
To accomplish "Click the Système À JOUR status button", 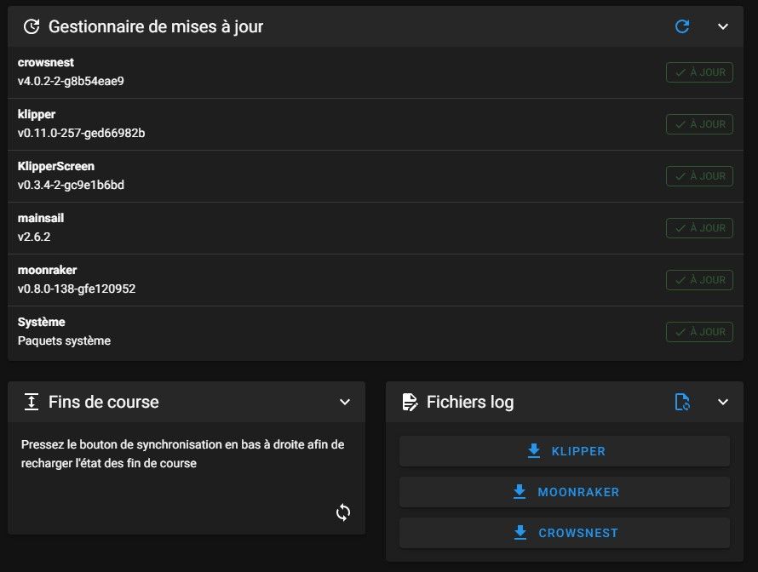I will click(x=699, y=332).
